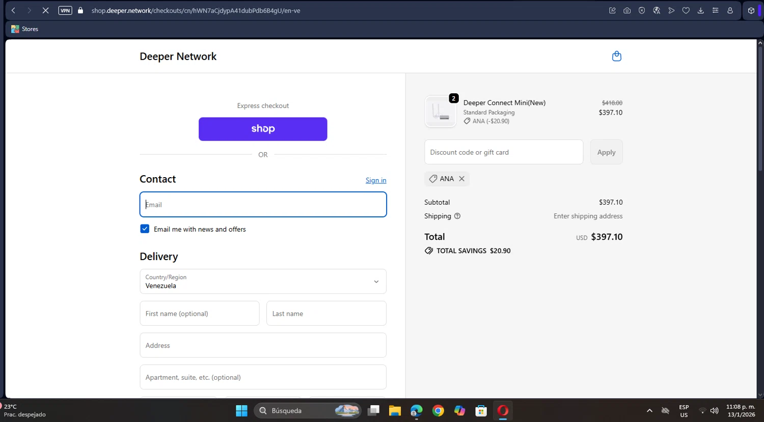
Task: Click the First name (optional) field
Action: 200,314
